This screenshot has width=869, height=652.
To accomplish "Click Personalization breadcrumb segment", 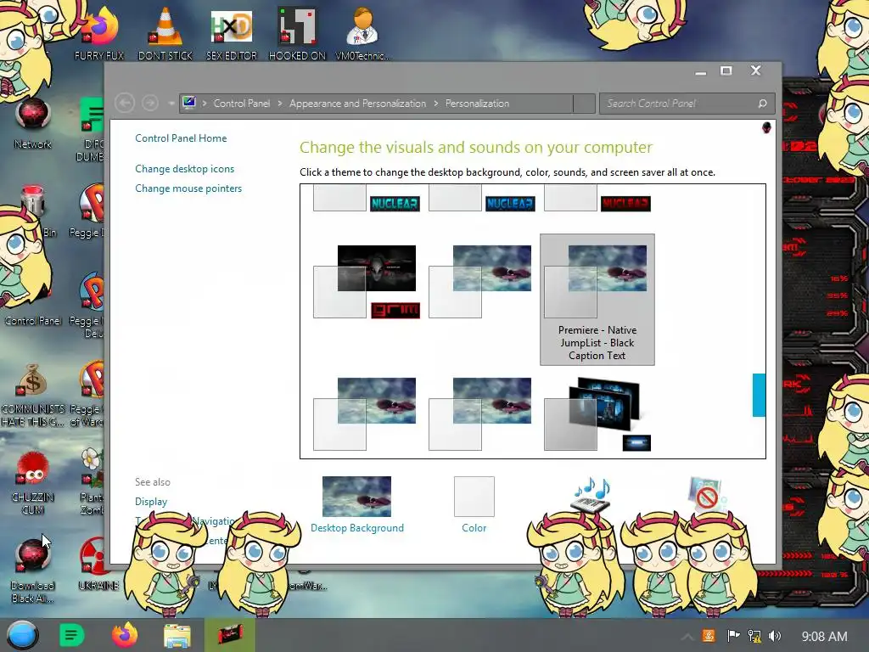I will tap(477, 104).
